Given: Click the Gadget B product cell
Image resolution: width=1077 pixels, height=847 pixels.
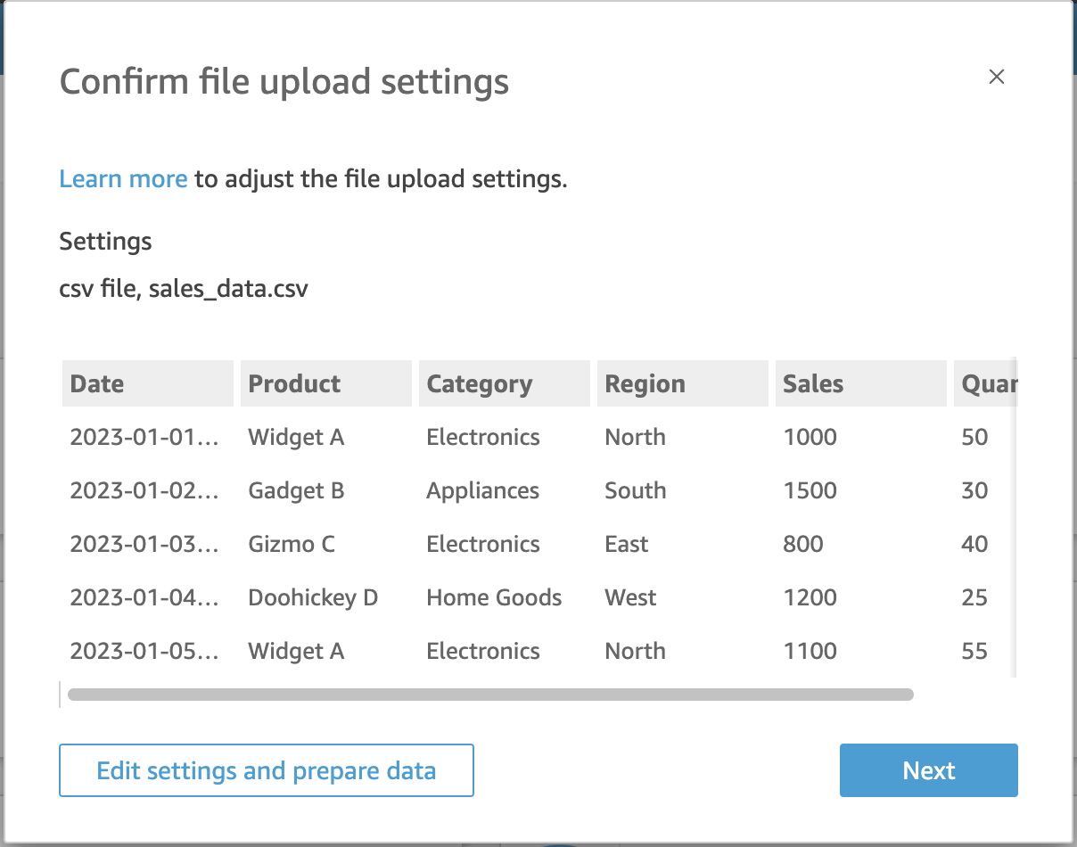Looking at the screenshot, I should (296, 490).
